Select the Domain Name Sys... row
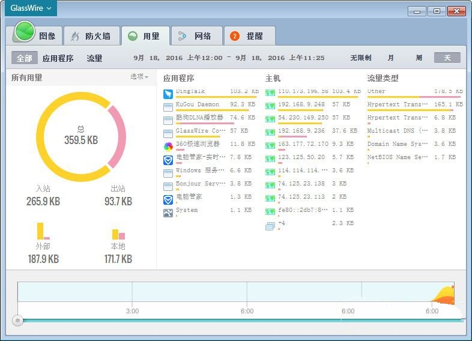The width and height of the screenshot is (472, 341). coord(411,146)
